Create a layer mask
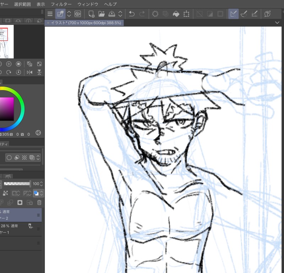Image resolution: width=284 pixels, height=273 pixels. point(20,202)
